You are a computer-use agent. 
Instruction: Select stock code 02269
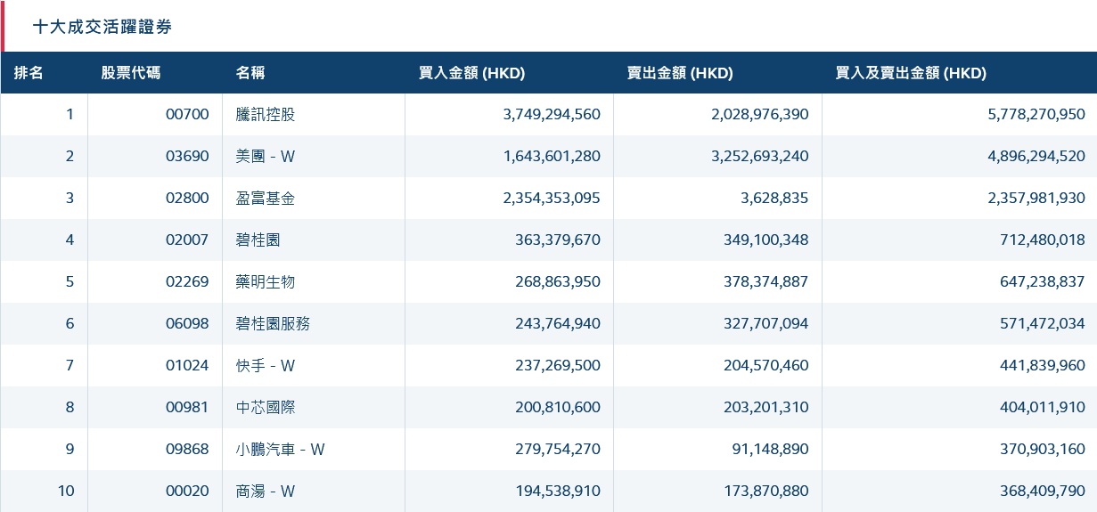pos(187,281)
